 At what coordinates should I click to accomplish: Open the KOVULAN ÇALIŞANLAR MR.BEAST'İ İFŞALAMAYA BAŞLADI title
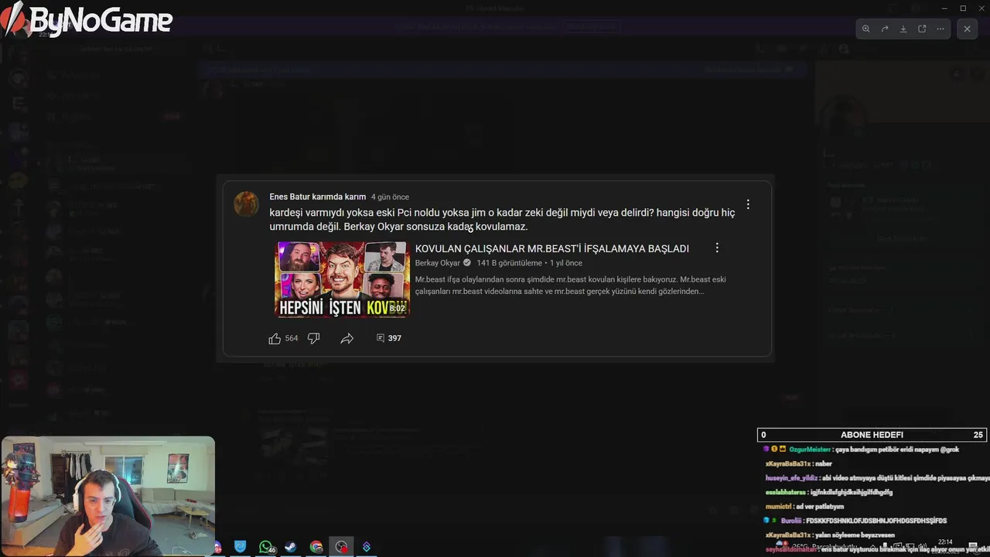tap(551, 248)
